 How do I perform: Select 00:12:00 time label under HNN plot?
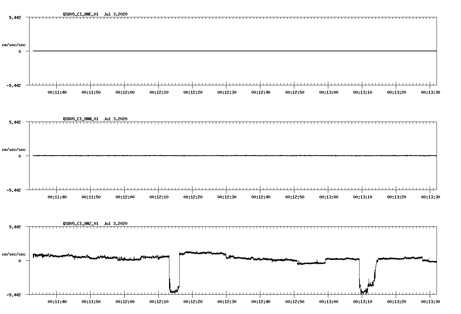click(125, 197)
